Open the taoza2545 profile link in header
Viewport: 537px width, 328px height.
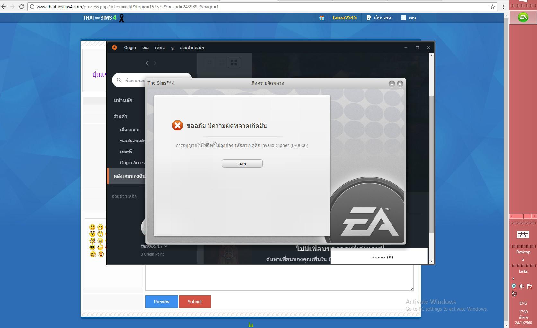345,18
